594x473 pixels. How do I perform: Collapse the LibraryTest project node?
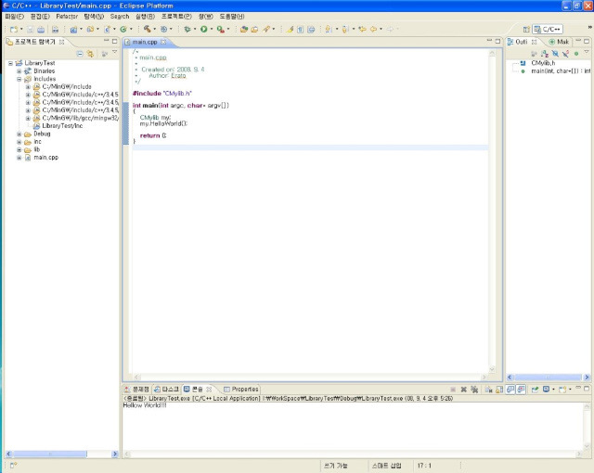point(10,63)
